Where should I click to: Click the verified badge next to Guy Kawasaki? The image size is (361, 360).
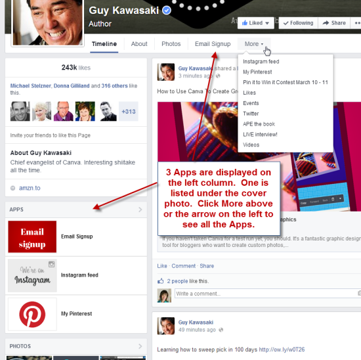[x=167, y=10]
